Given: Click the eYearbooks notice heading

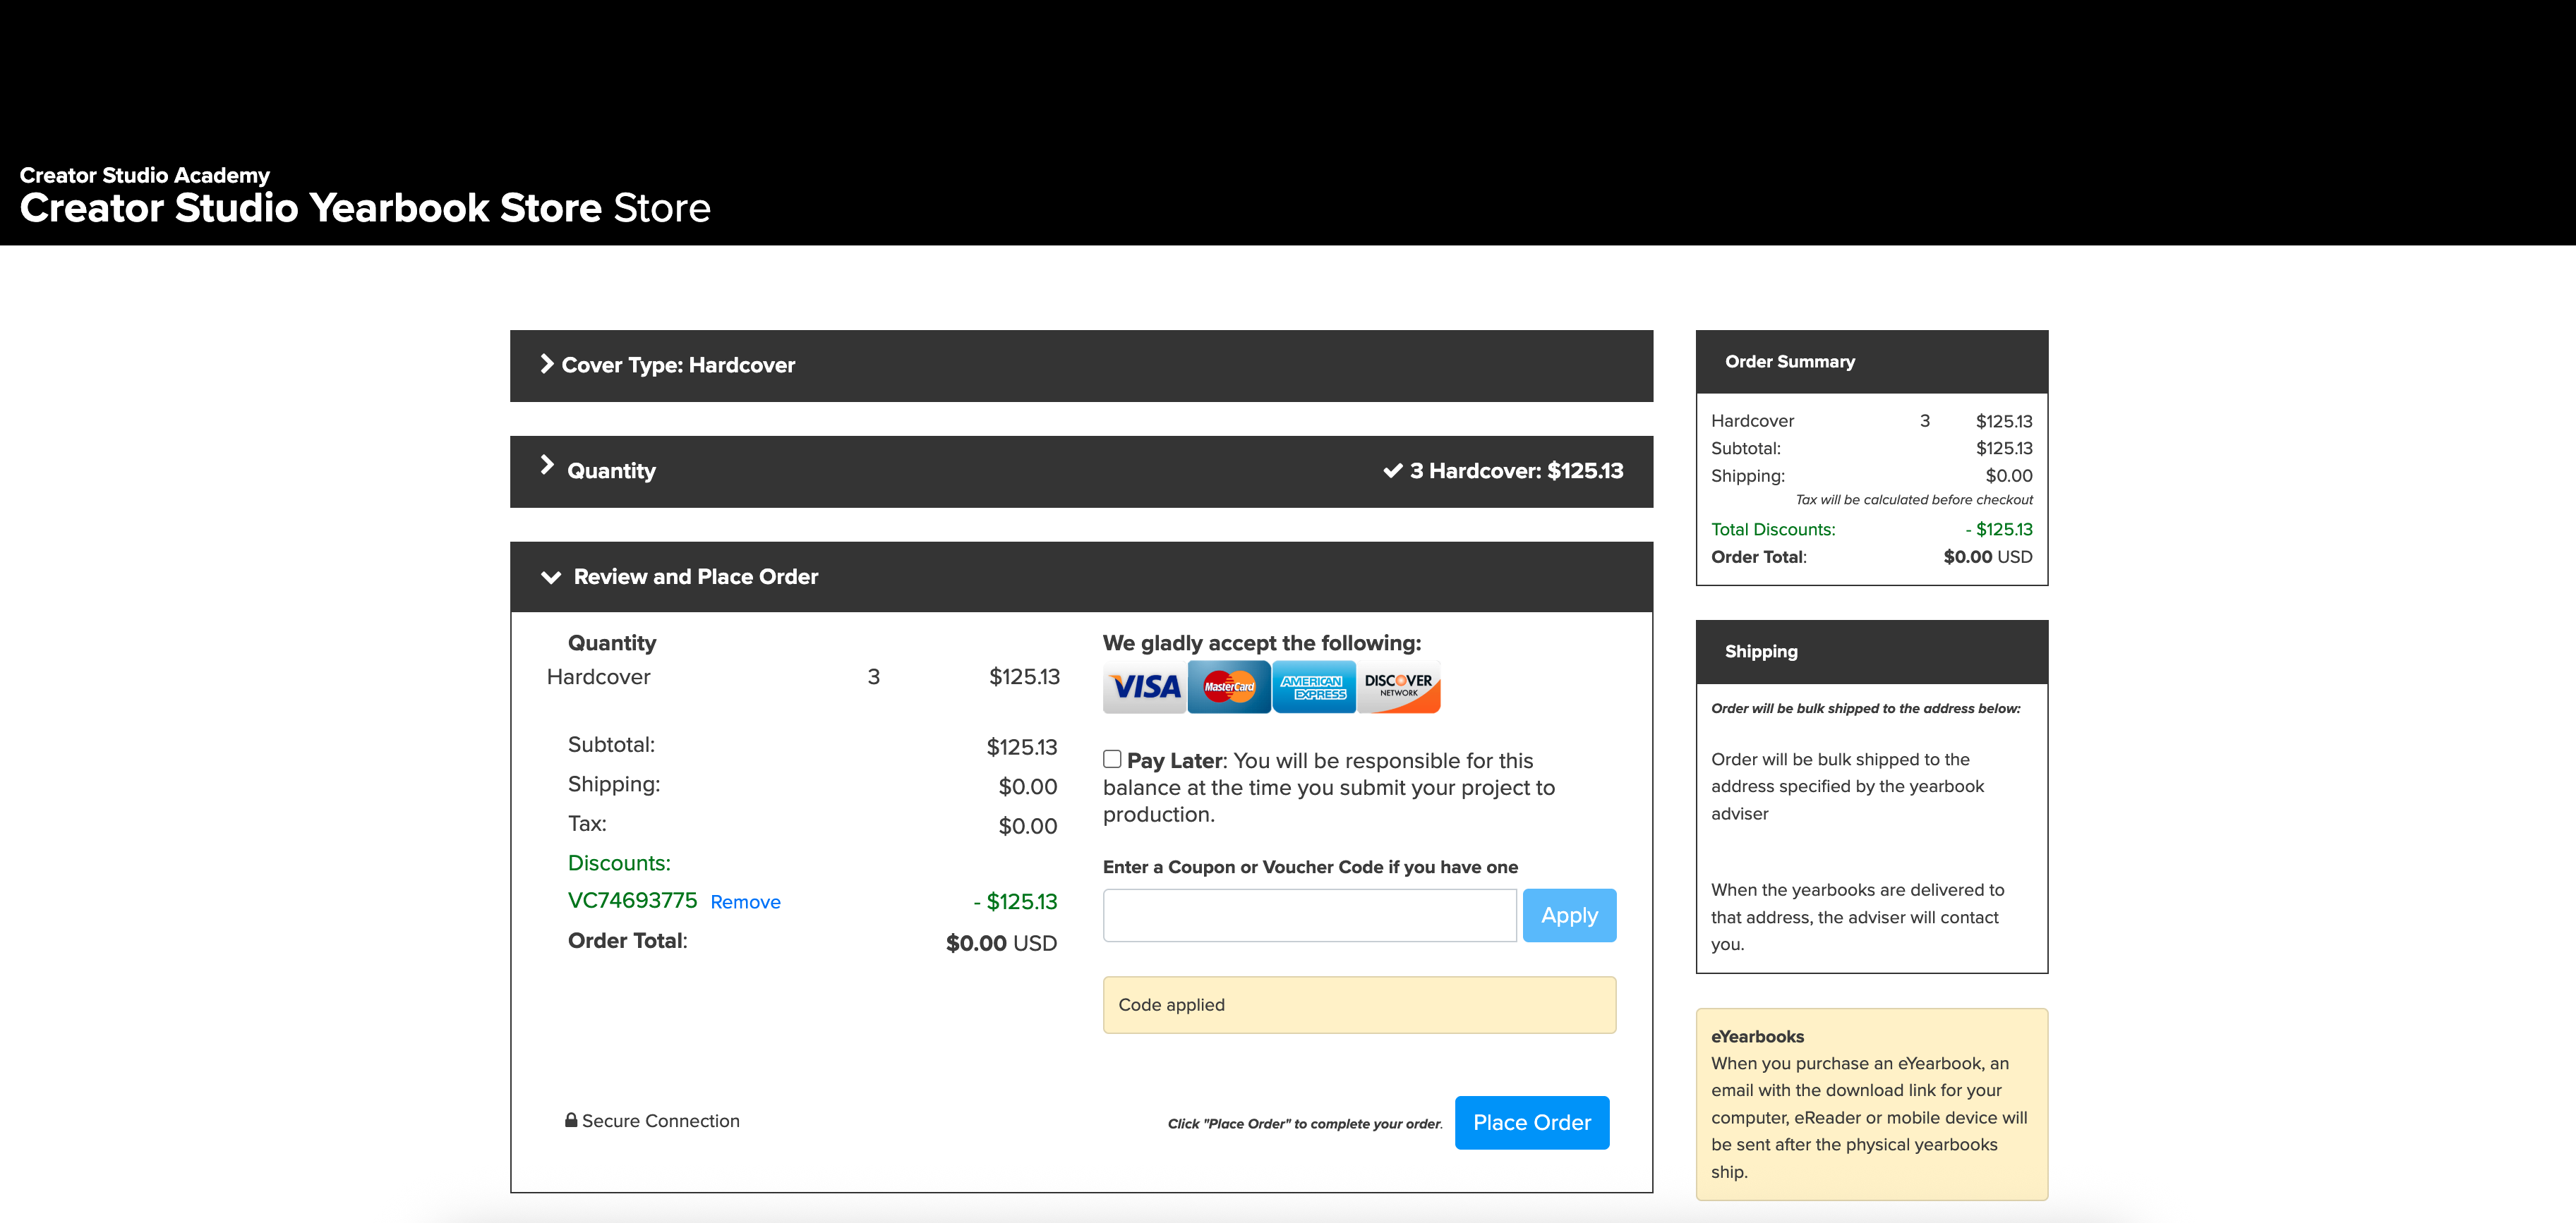Looking at the screenshot, I should [1757, 1036].
